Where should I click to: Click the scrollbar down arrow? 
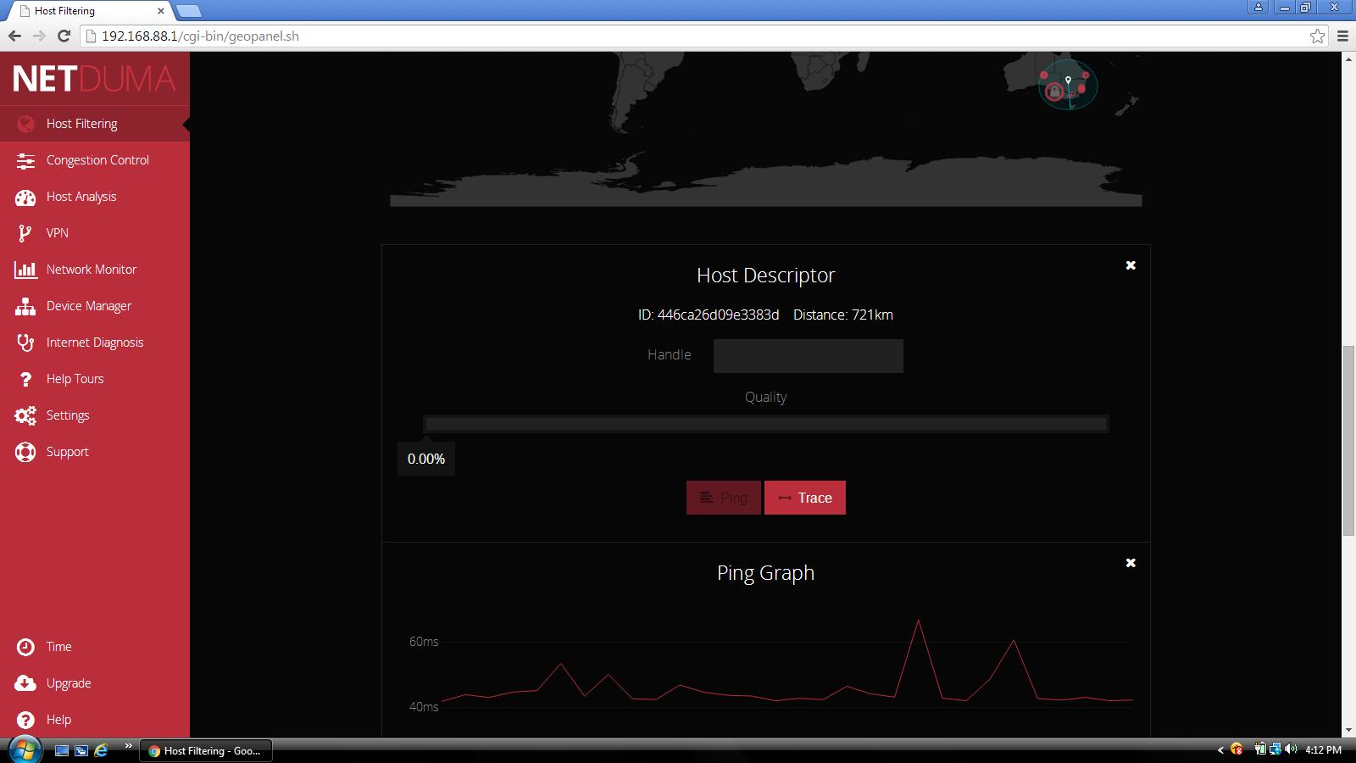(x=1348, y=730)
